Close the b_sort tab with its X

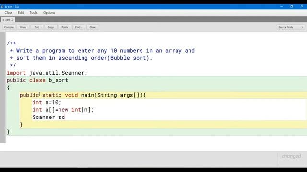(12, 20)
